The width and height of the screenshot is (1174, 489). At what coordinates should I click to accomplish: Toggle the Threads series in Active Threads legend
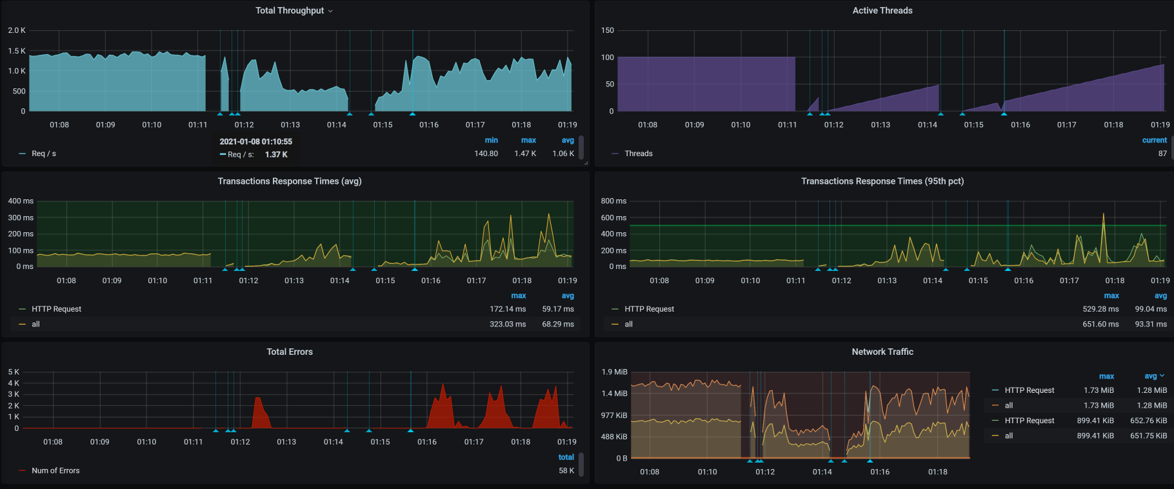[x=638, y=154]
